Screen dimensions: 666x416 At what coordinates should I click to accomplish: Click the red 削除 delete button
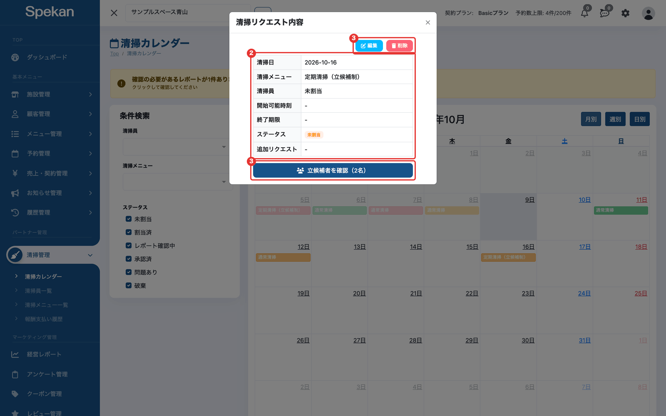click(x=399, y=46)
